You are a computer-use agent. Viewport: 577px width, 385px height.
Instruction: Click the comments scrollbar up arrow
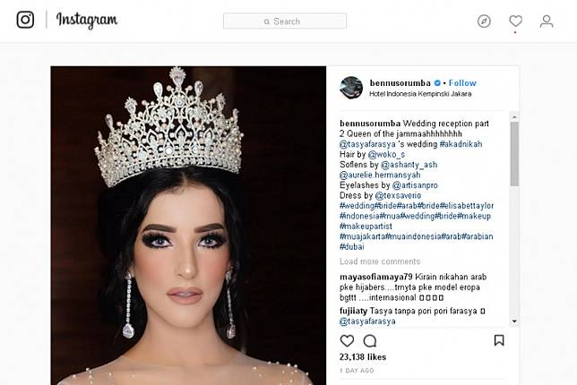tap(514, 117)
